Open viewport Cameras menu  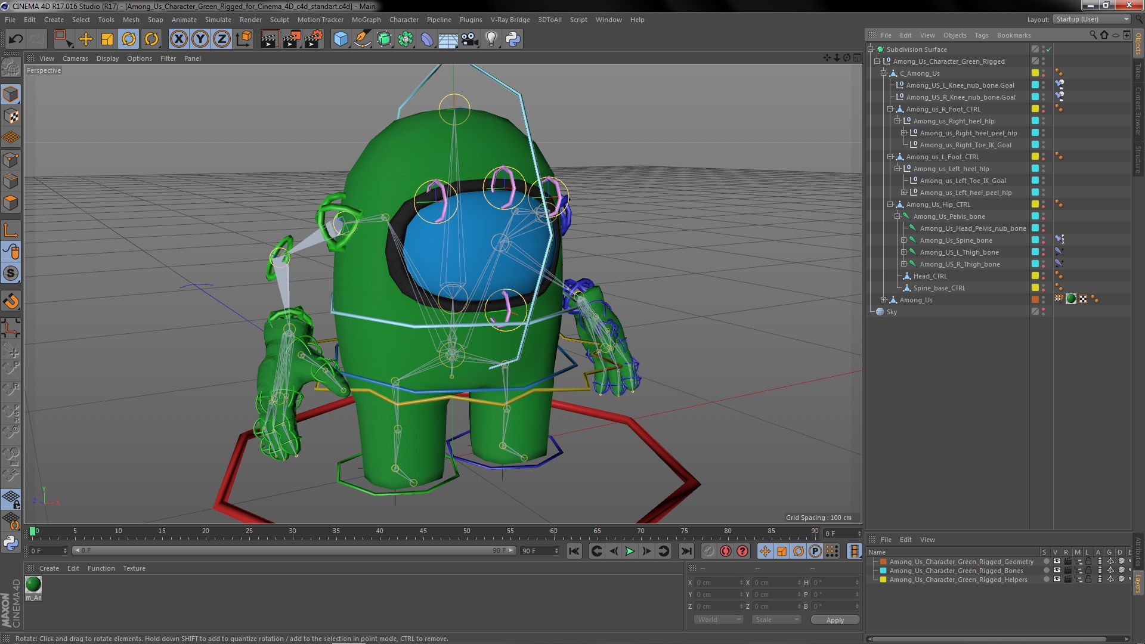75,58
